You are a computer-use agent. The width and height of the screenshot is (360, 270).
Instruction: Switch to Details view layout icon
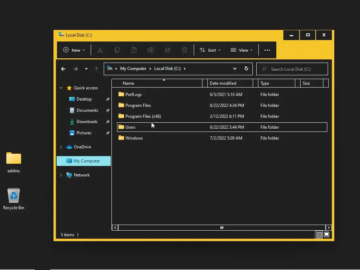tap(319, 234)
